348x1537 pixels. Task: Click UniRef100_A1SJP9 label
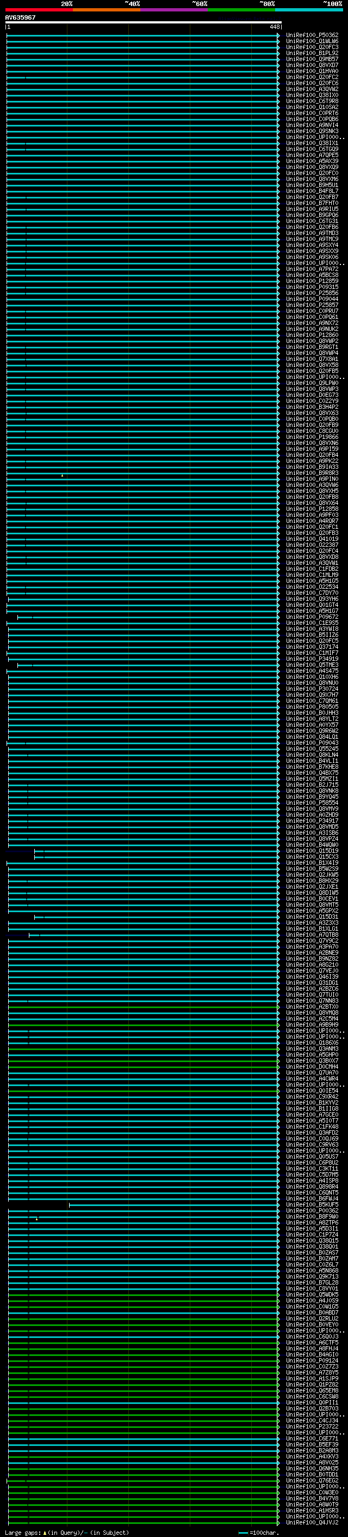click(x=312, y=1378)
